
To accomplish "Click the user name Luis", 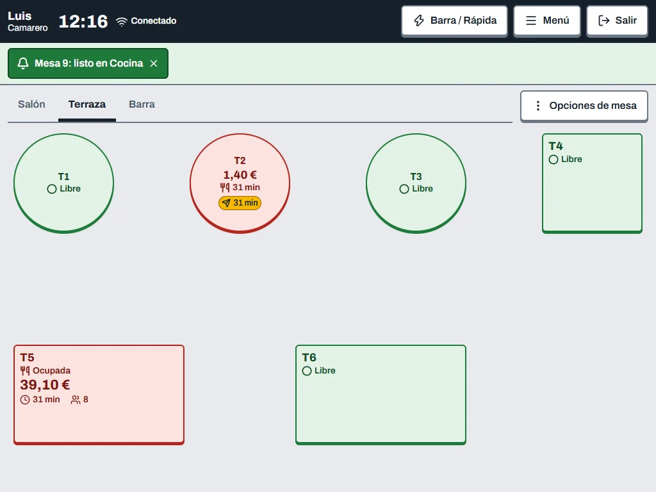I will click(x=20, y=16).
